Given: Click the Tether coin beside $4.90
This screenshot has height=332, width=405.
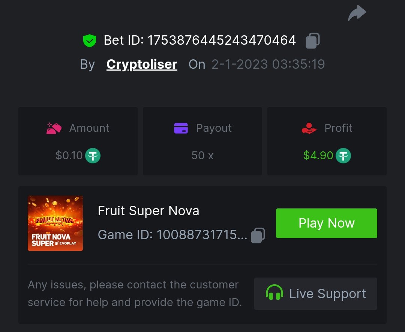Looking at the screenshot, I should point(343,155).
